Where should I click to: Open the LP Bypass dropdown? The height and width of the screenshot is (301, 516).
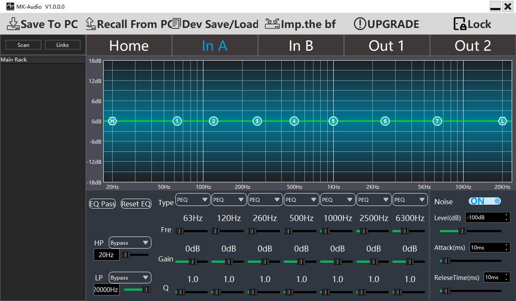click(130, 277)
